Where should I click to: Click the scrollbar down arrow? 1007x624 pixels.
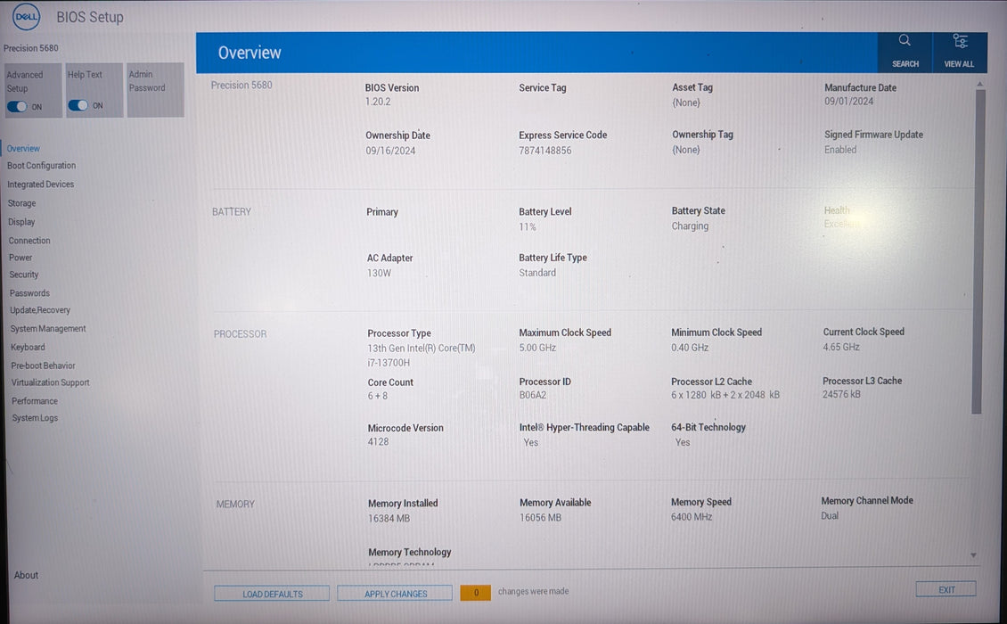[974, 555]
